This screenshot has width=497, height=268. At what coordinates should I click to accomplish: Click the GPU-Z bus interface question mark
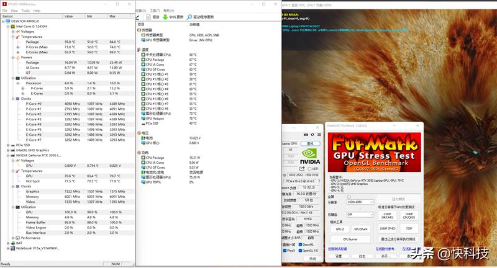pyautogui.click(x=319, y=181)
